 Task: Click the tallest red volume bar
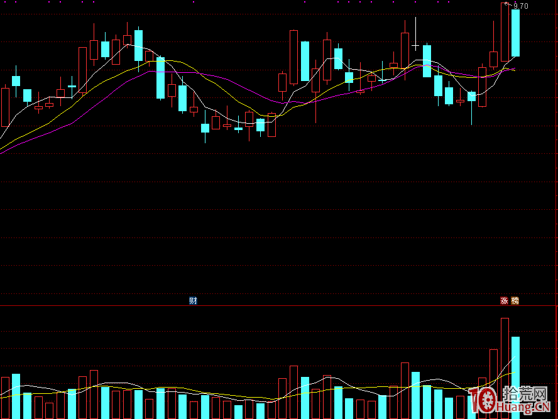tap(505, 367)
